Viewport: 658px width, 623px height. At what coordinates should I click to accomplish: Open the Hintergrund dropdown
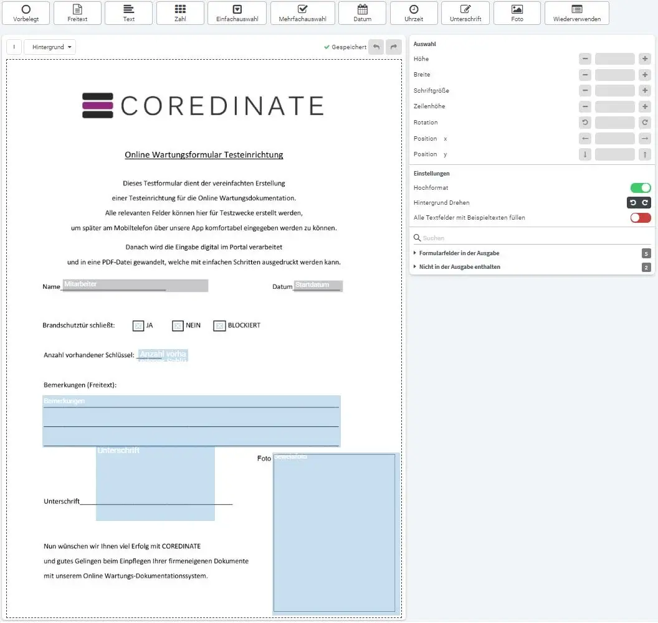tap(50, 47)
